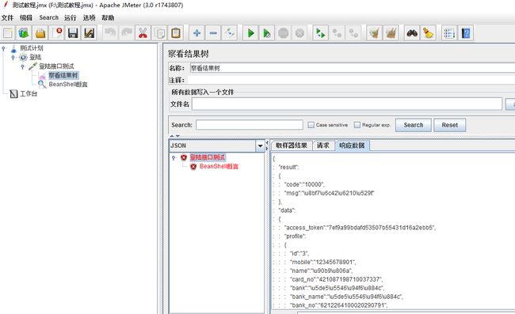Viewport: 515px width, 314px height.
Task: Open the Templates toolbar icon
Action: pos(24,33)
